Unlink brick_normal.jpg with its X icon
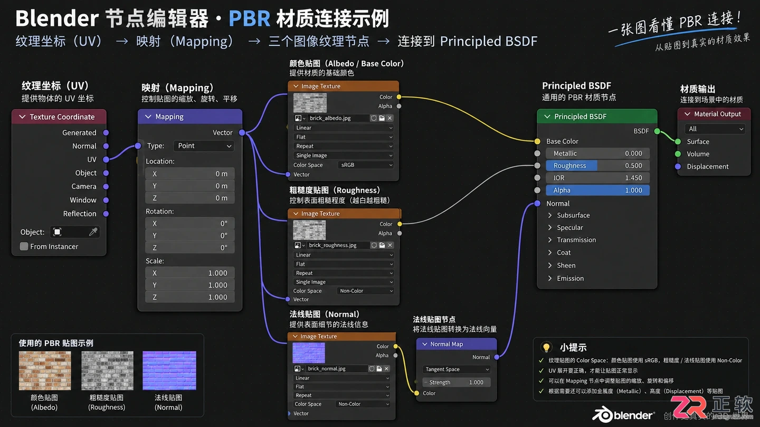 [386, 368]
